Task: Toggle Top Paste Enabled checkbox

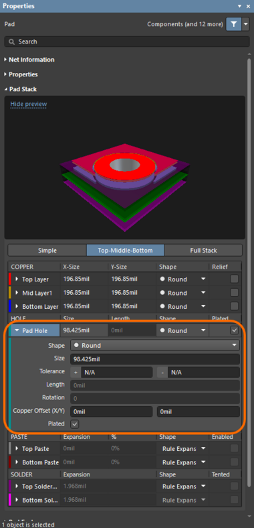Action: tap(234, 448)
